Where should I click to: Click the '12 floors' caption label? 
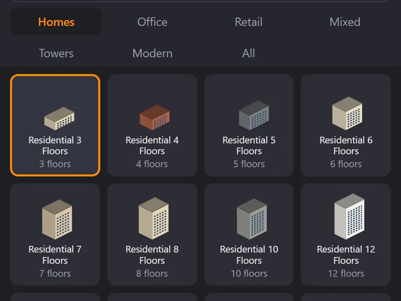pyautogui.click(x=346, y=273)
